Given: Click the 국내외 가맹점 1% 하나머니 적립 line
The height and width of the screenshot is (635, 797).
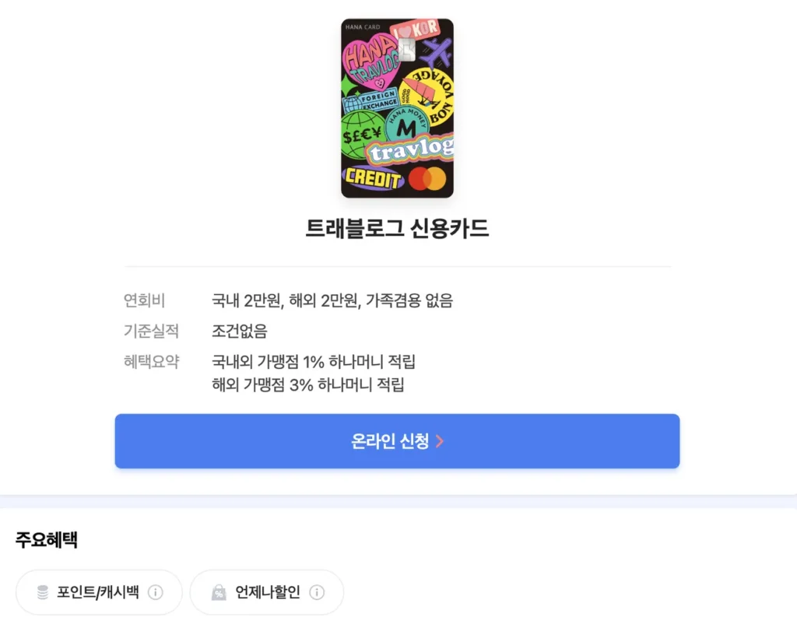Looking at the screenshot, I should coord(314,362).
